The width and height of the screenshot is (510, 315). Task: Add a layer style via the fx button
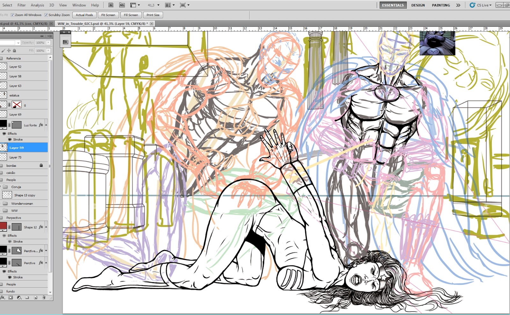(x=3, y=297)
